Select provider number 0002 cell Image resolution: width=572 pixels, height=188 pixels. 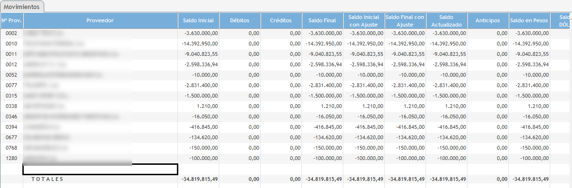coord(11,34)
